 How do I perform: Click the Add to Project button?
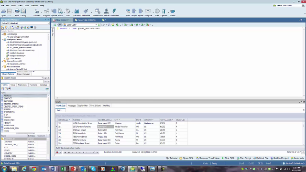(280, 158)
